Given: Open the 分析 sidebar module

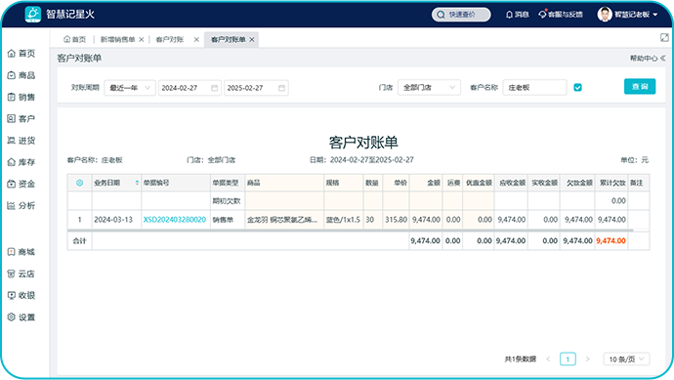Looking at the screenshot, I should coord(21,205).
